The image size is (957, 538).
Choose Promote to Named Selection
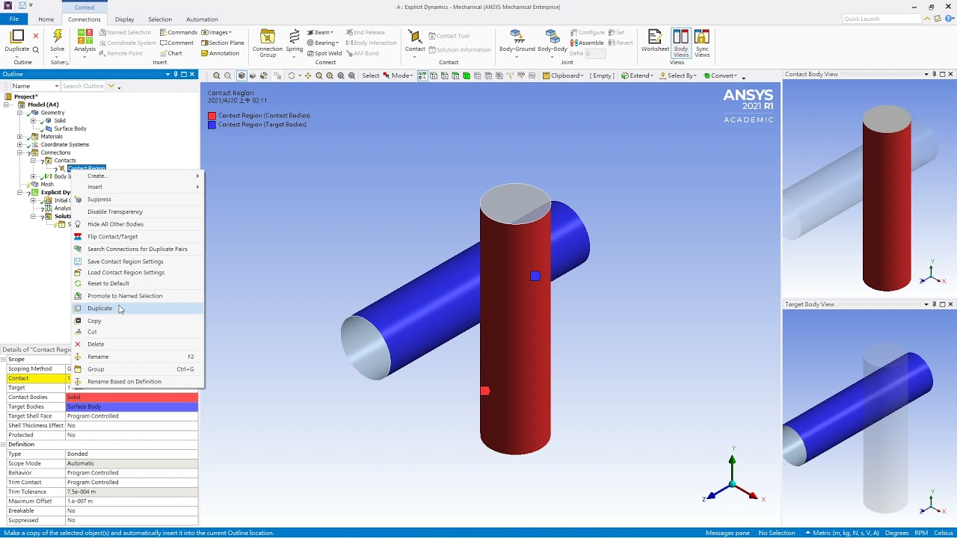(x=138, y=296)
